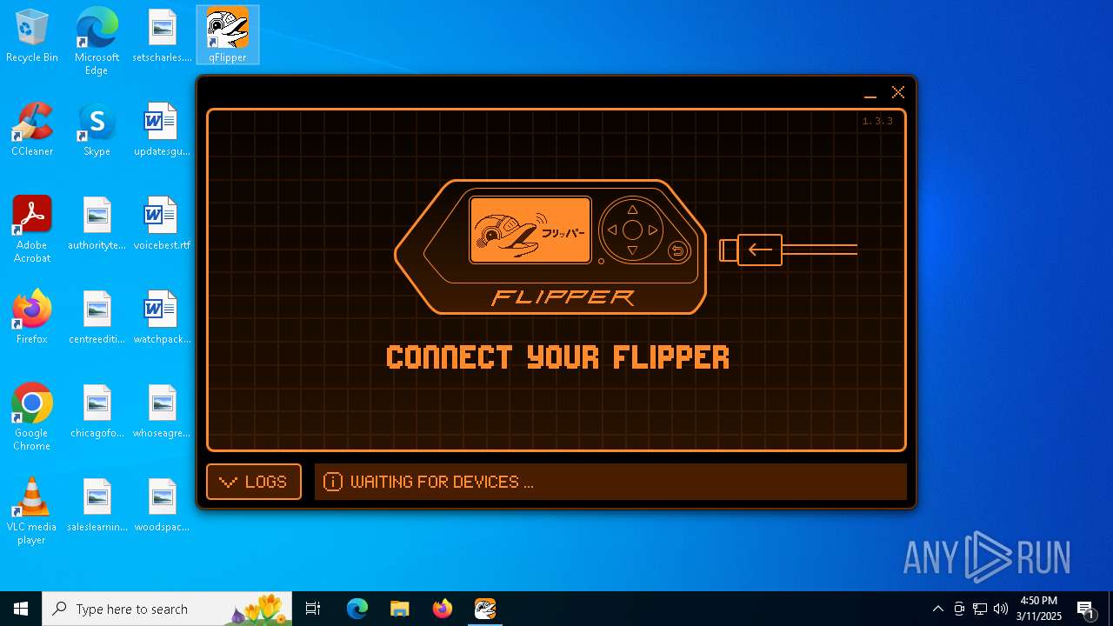
Task: Select the saleslearnin file on desktop
Action: 97,505
